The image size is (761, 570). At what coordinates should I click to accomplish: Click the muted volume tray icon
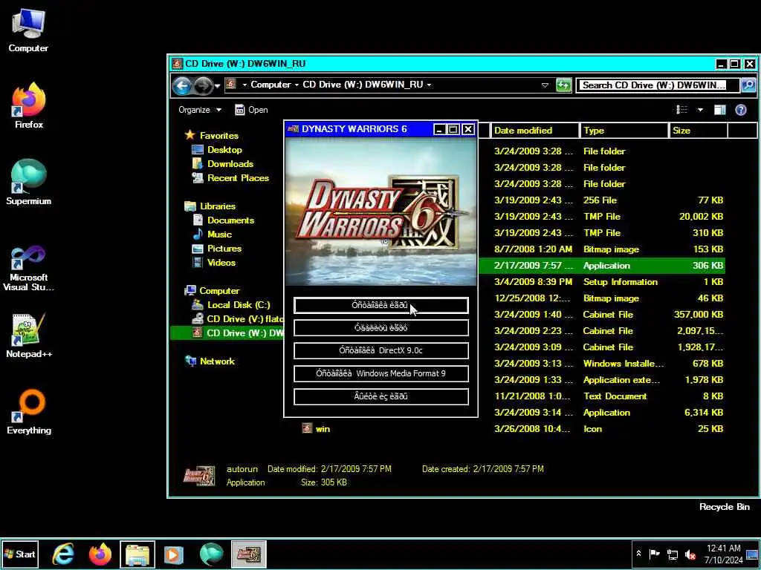(x=690, y=554)
